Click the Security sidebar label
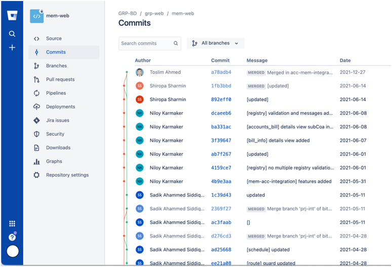 click(55, 134)
